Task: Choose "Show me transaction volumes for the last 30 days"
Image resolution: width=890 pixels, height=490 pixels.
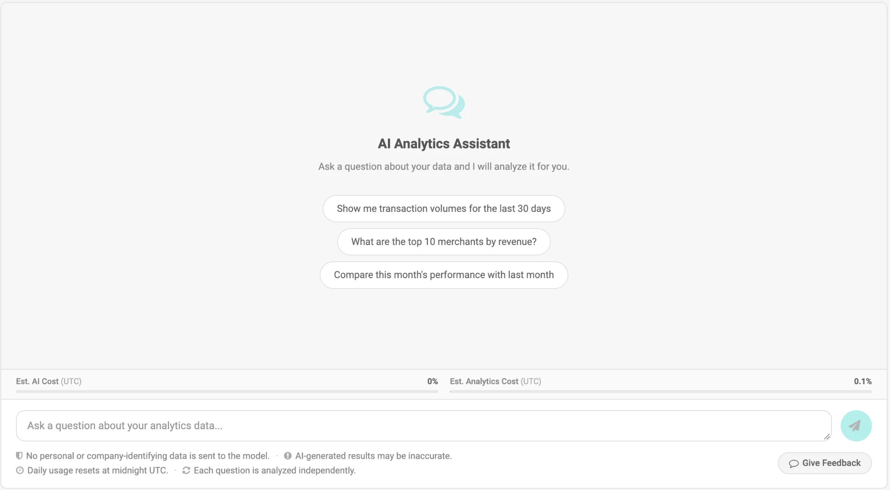Action: point(444,209)
